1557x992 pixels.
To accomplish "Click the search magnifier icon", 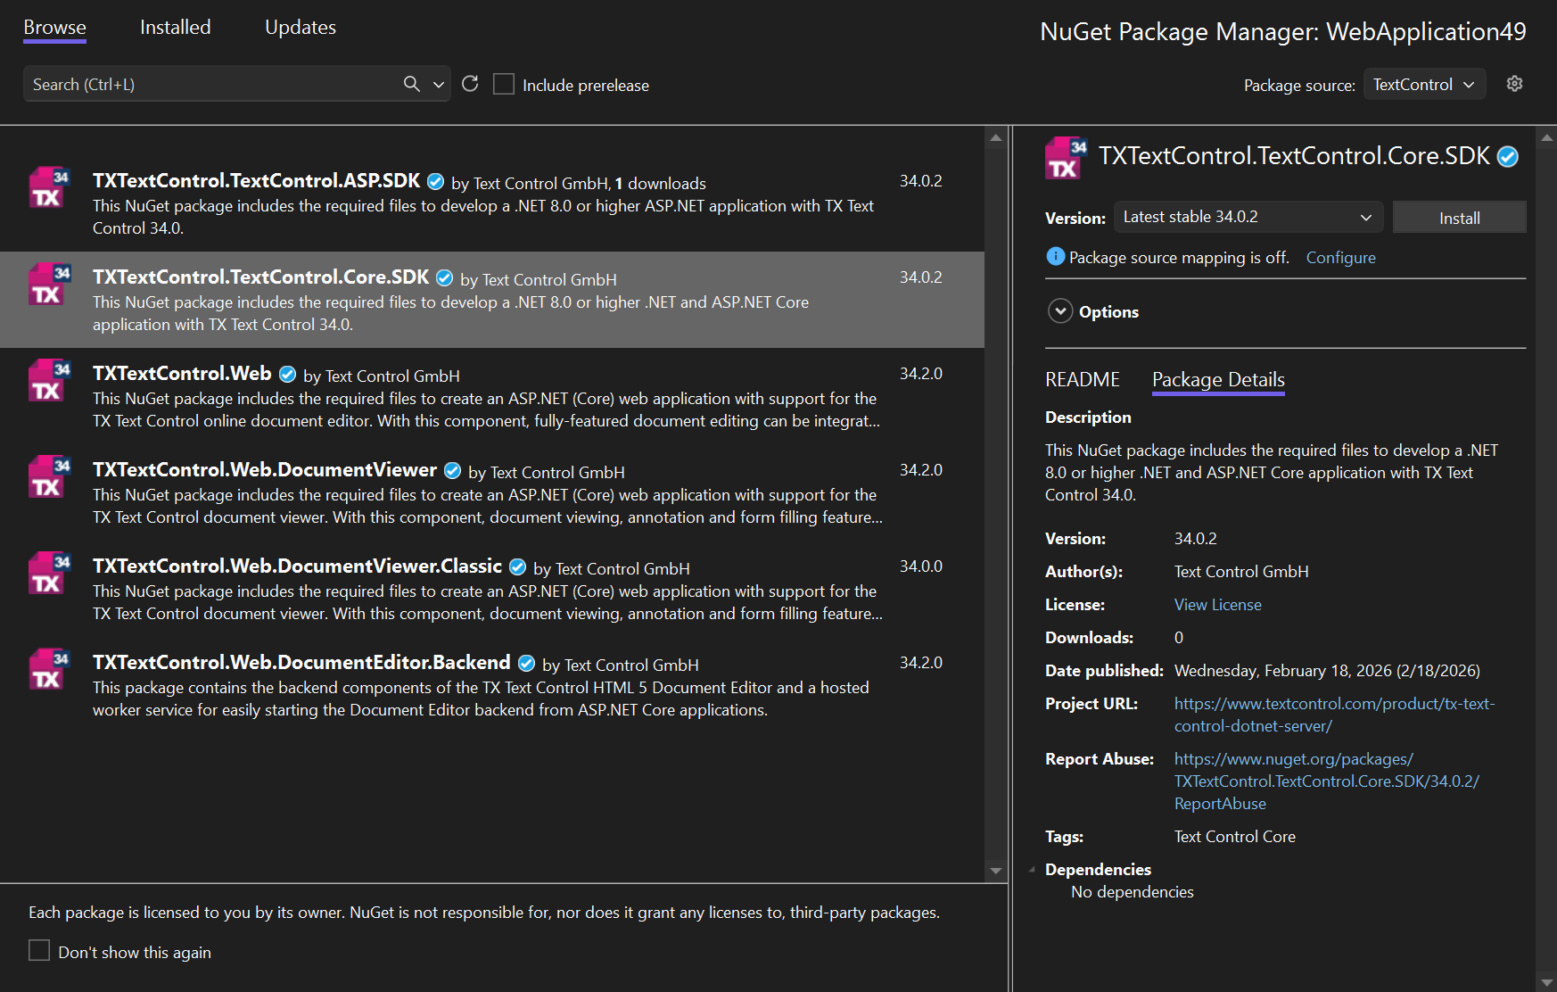I will pos(411,83).
